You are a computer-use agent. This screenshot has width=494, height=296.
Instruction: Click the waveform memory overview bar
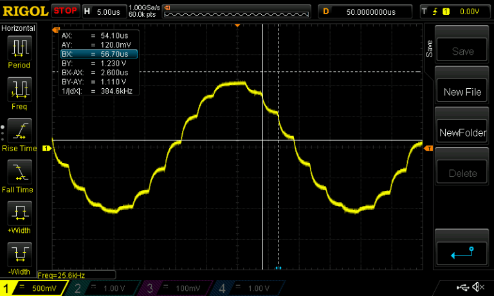(236, 14)
